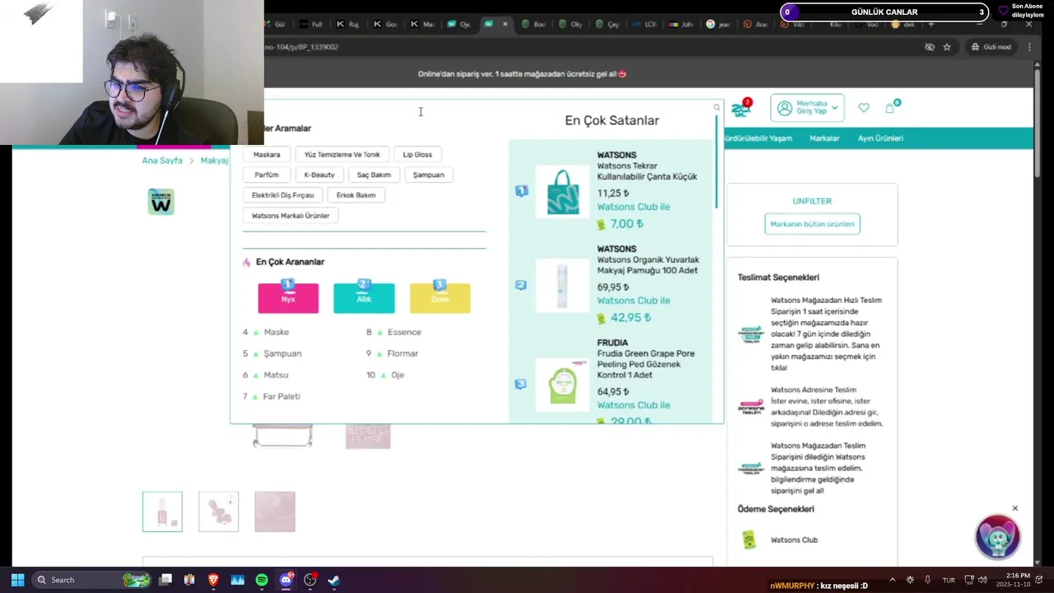1054x593 pixels.
Task: Select Yüz Temizleme Ve Tonik chip
Action: pos(342,154)
